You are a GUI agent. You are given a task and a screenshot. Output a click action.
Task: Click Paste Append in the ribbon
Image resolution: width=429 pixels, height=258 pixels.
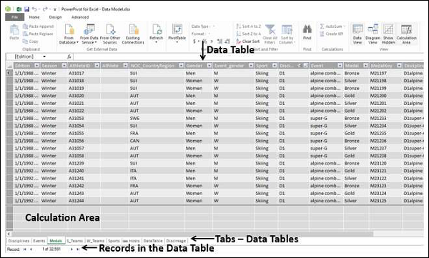39,26
